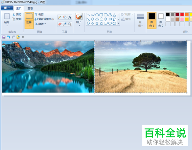Choose the Diamond shape
Screen dimensions: 192x150
tap(93, 19)
